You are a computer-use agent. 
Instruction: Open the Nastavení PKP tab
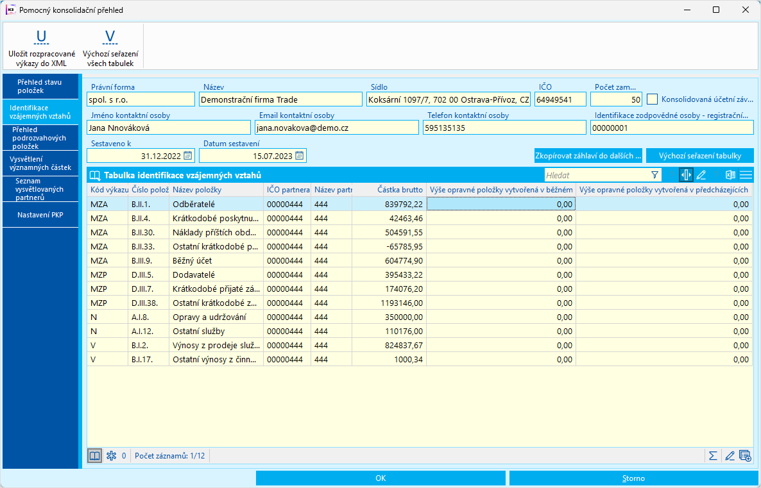[x=40, y=214]
